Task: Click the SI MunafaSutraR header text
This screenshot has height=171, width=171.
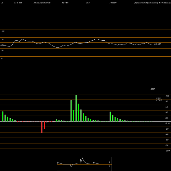Action: [x=42, y=3]
